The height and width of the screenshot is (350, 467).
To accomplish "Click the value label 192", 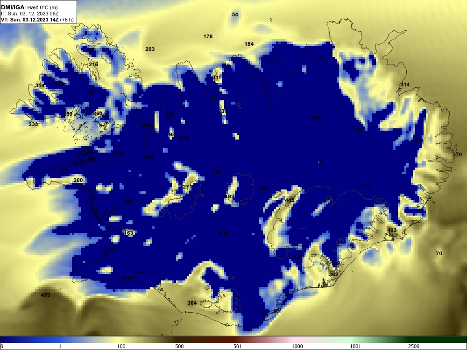I will 230,197.
